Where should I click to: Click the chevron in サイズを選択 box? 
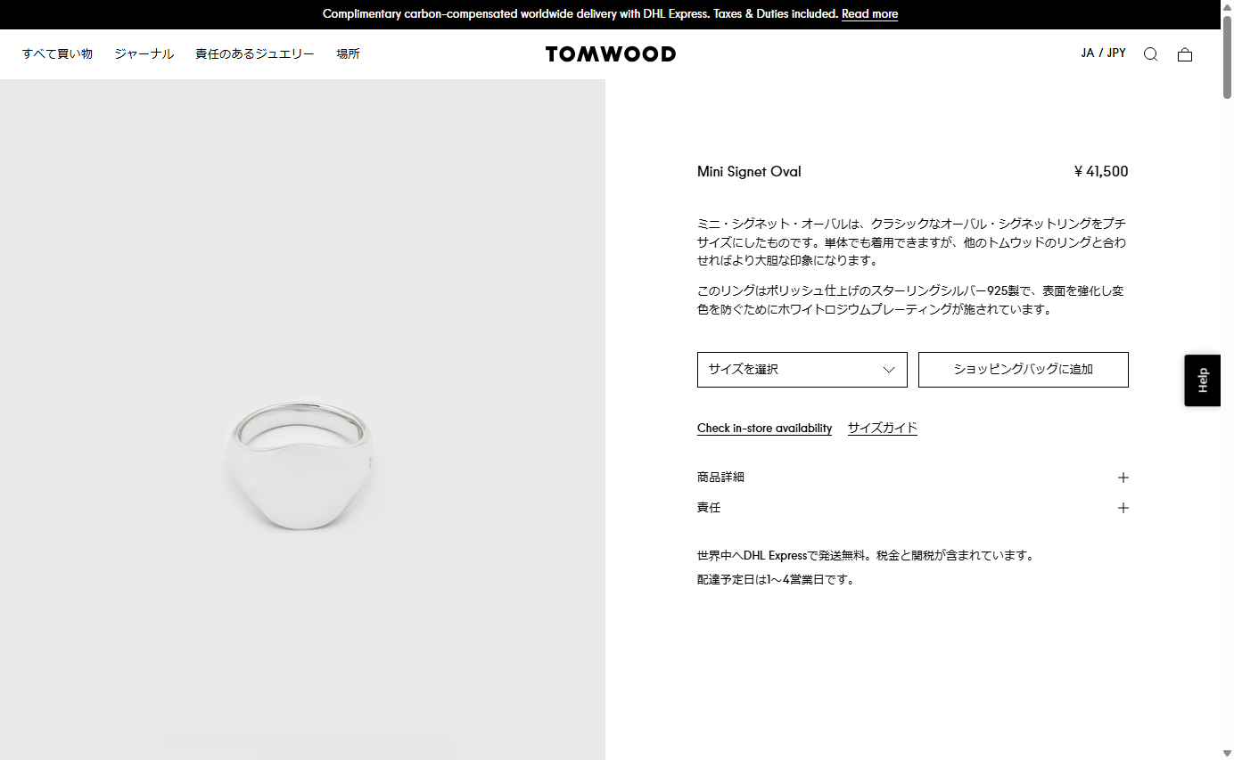pos(888,370)
